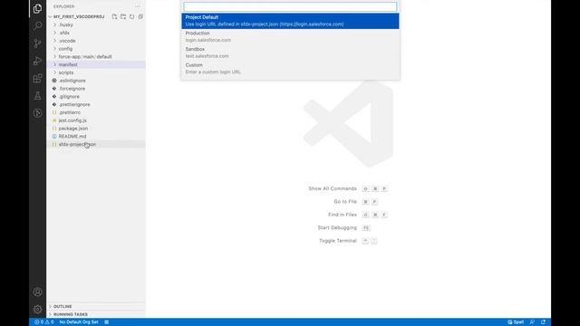Open the Extensions view icon
This screenshot has width=580, height=326.
(37, 79)
